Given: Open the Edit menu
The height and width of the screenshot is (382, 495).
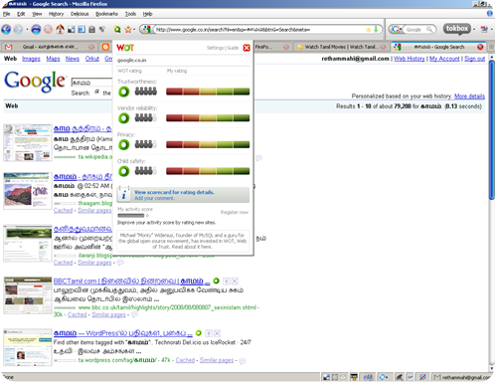Looking at the screenshot, I should pos(21,14).
